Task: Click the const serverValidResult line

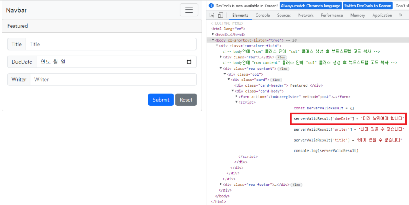Action: [x=324, y=108]
